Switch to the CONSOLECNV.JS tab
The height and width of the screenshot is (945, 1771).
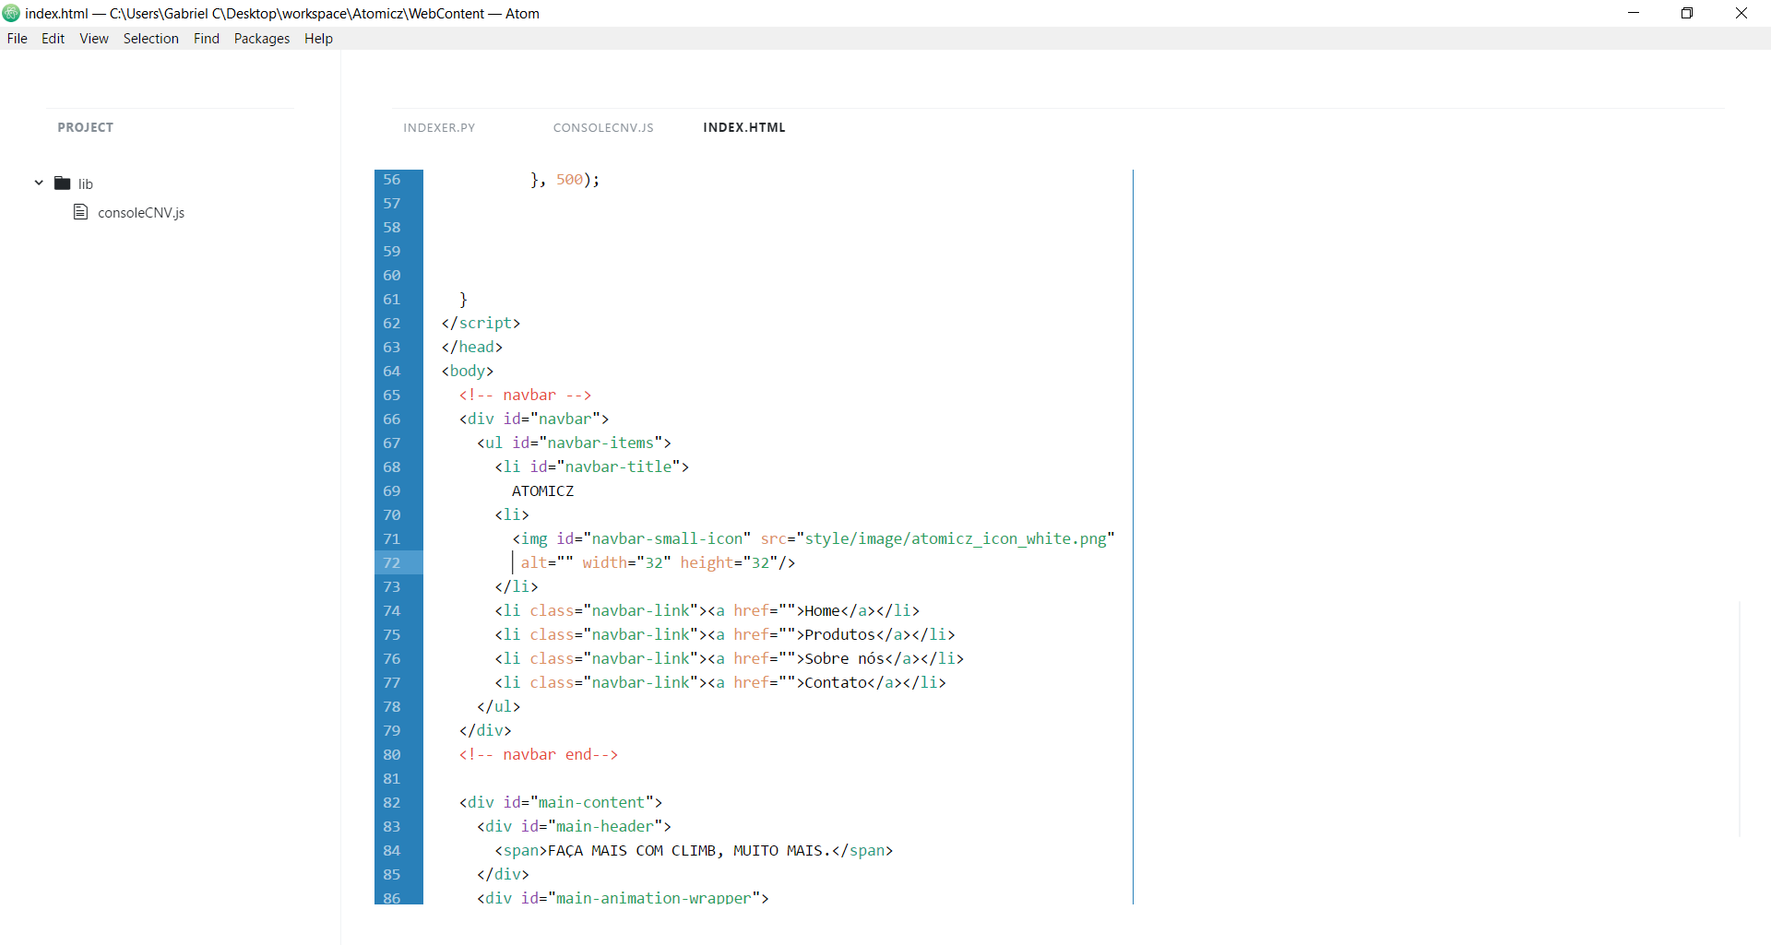pos(603,128)
